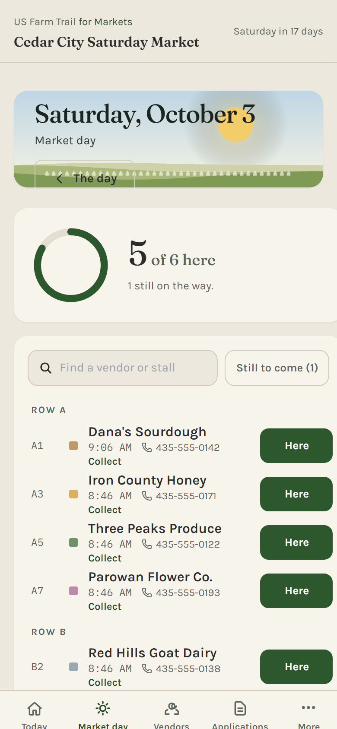Toggle Here status for Three Peaks Produce
337x729 pixels.
(296, 542)
